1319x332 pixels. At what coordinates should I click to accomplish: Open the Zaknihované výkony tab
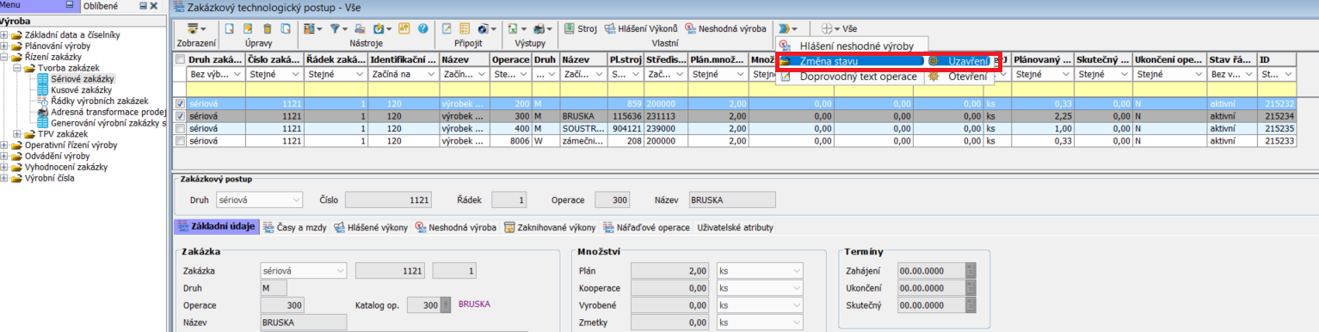550,228
